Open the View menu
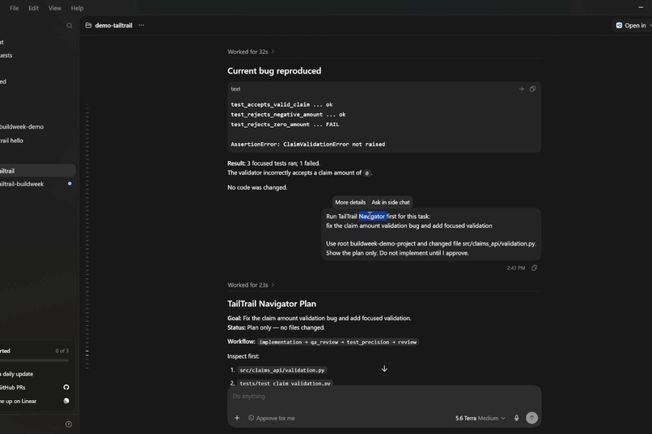 [x=54, y=8]
